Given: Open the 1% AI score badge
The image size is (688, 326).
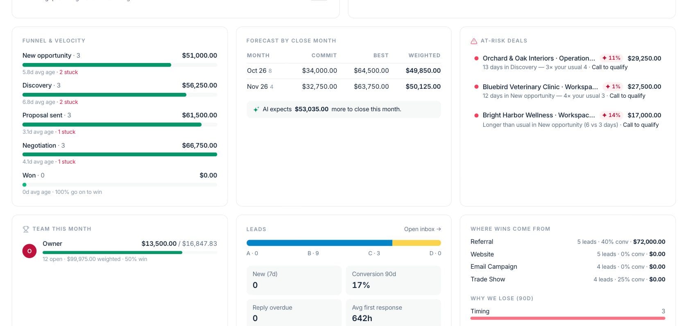Looking at the screenshot, I should [x=613, y=87].
